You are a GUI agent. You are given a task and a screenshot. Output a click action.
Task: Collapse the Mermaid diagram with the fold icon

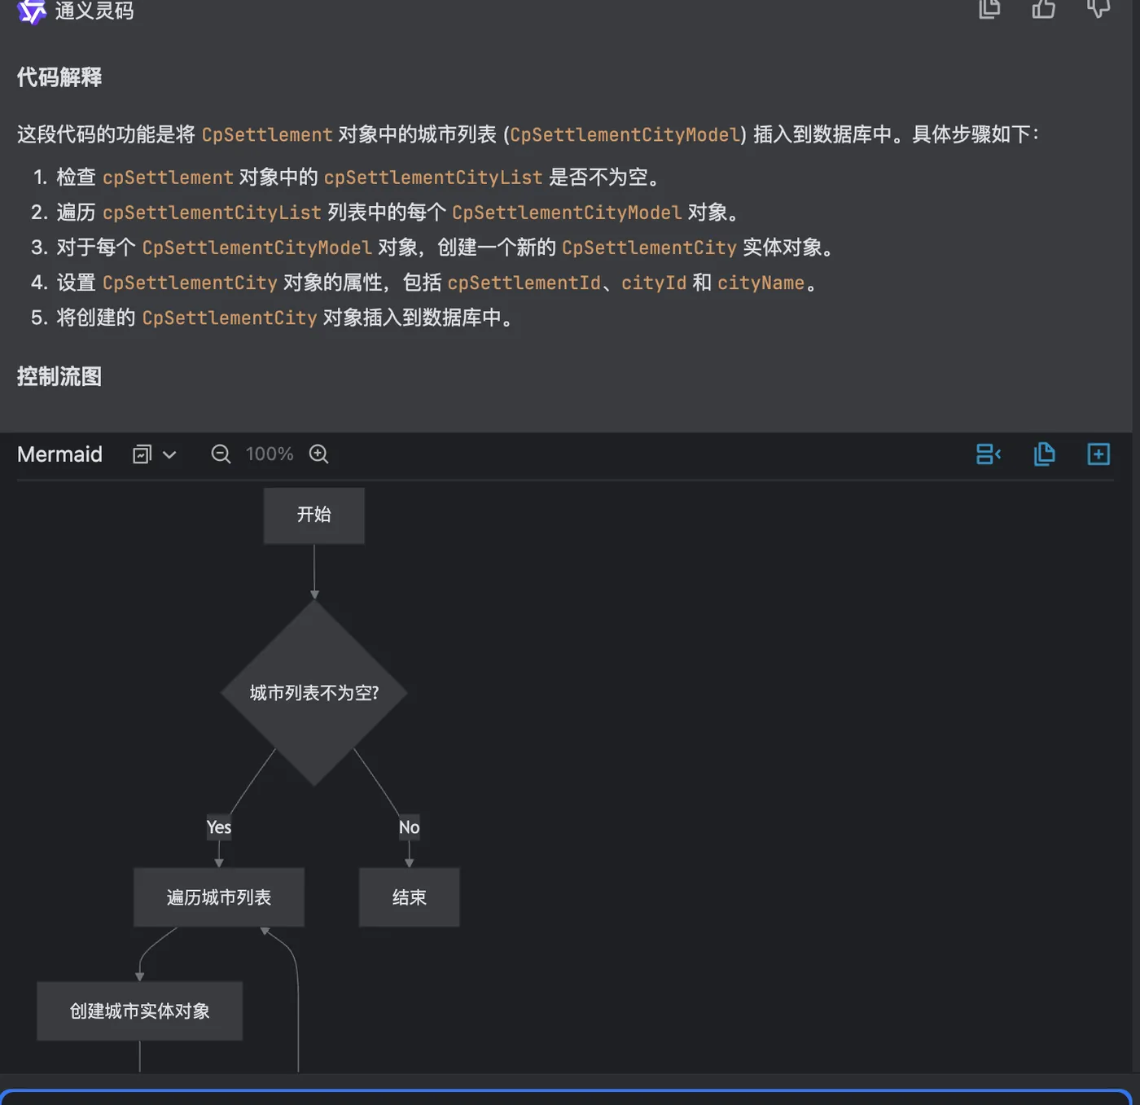[x=989, y=454]
